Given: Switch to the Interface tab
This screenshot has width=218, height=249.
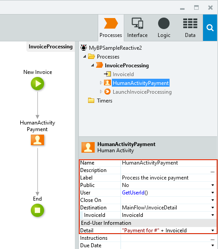Looking at the screenshot, I should pyautogui.click(x=137, y=28).
